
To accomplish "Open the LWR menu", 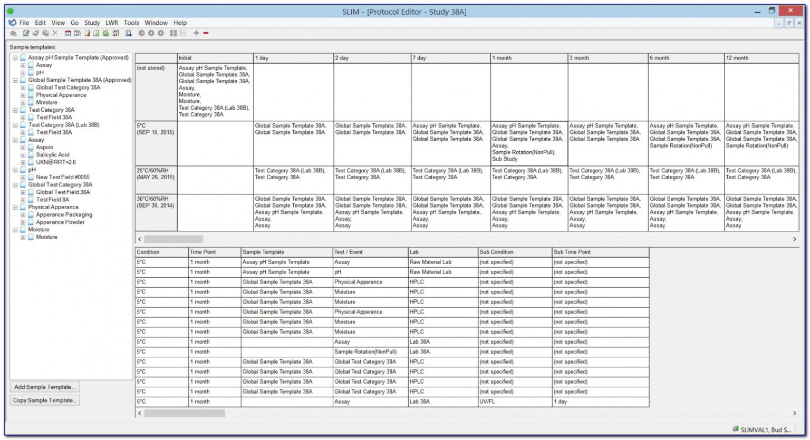I will (x=111, y=23).
